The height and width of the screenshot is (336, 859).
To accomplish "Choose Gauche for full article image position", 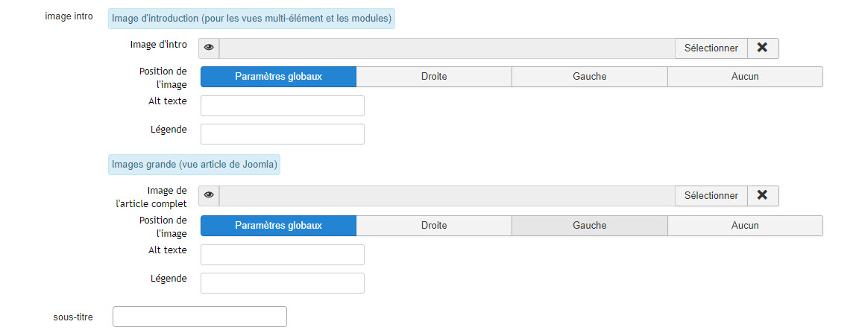I will tap(590, 226).
